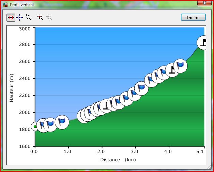Activate the zoom-to-selection magnifier tool

[x=29, y=17]
